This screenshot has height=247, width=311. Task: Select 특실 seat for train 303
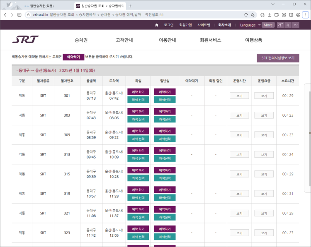click(x=138, y=119)
